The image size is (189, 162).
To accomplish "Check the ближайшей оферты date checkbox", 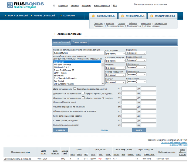I will (75, 88).
